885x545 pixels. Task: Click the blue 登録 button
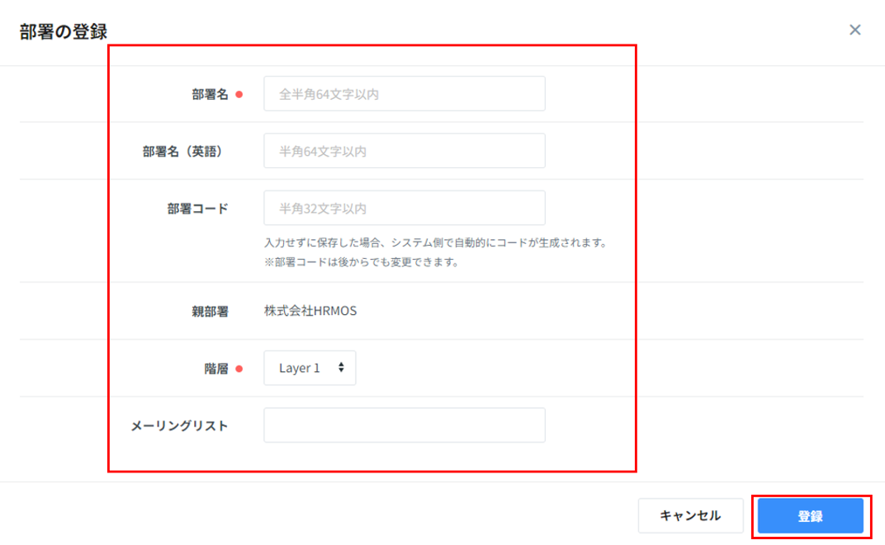[x=810, y=516]
